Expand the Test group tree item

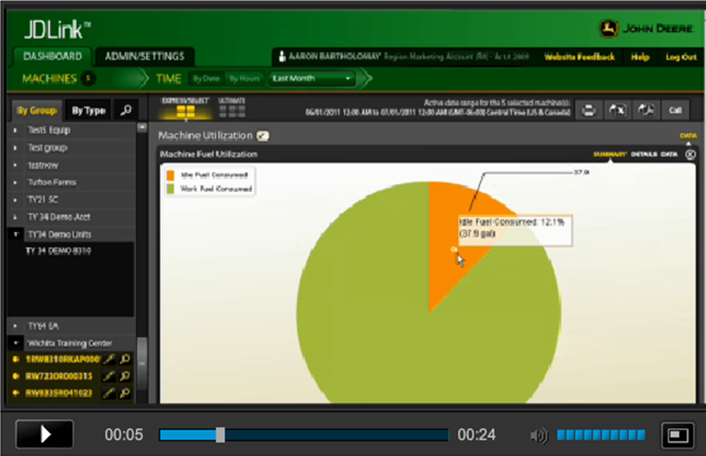click(15, 148)
